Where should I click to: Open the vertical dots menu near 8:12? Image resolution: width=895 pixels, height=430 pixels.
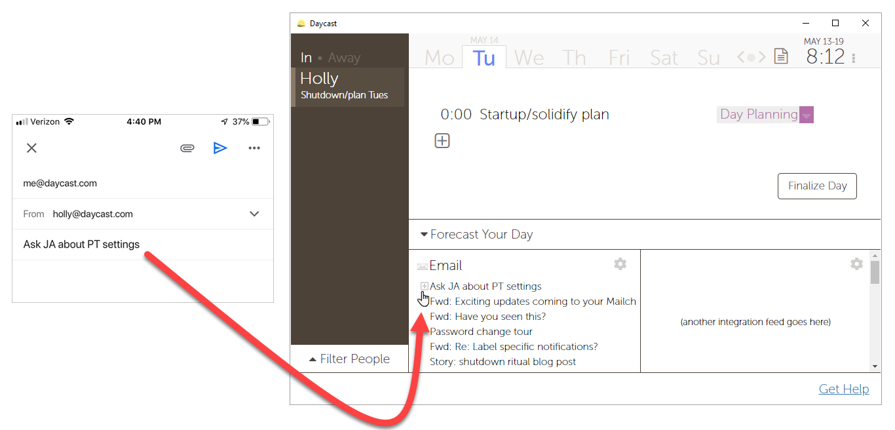[854, 58]
